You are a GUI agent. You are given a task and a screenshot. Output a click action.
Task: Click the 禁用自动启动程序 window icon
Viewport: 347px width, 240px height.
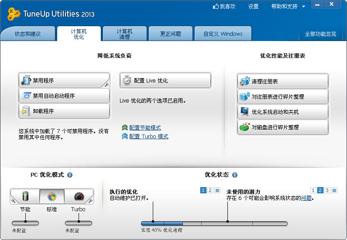(x=26, y=96)
